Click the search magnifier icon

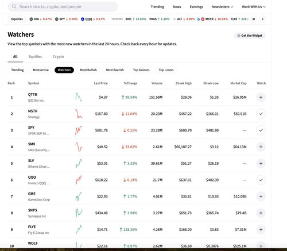point(14,7)
